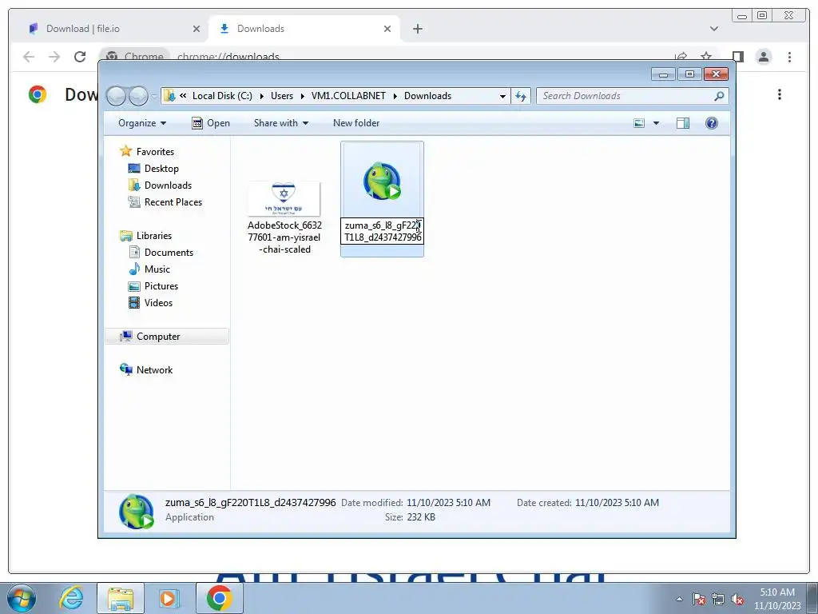Open Explorer help icon
This screenshot has width=818, height=614.
712,123
